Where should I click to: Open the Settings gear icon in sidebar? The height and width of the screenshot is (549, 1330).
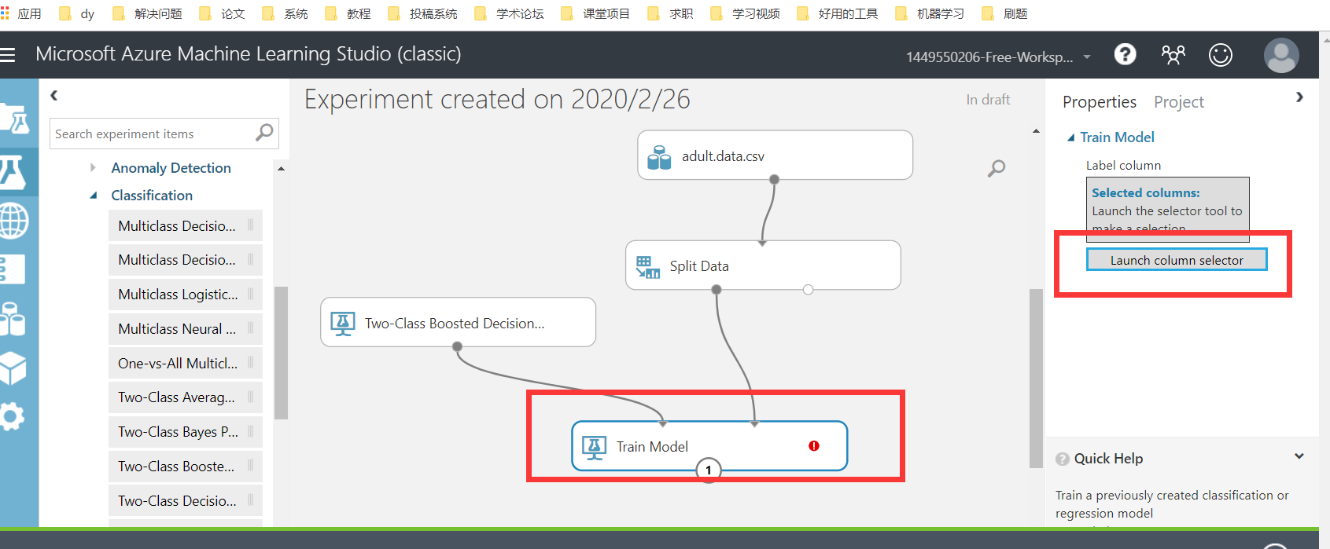pos(12,417)
